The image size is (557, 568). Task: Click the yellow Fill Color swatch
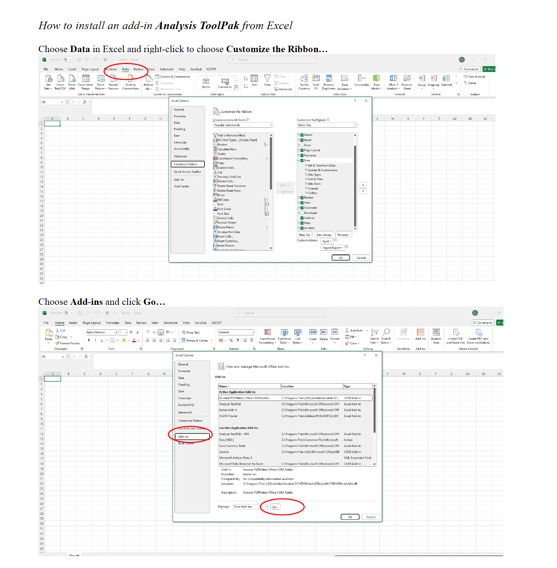click(124, 340)
